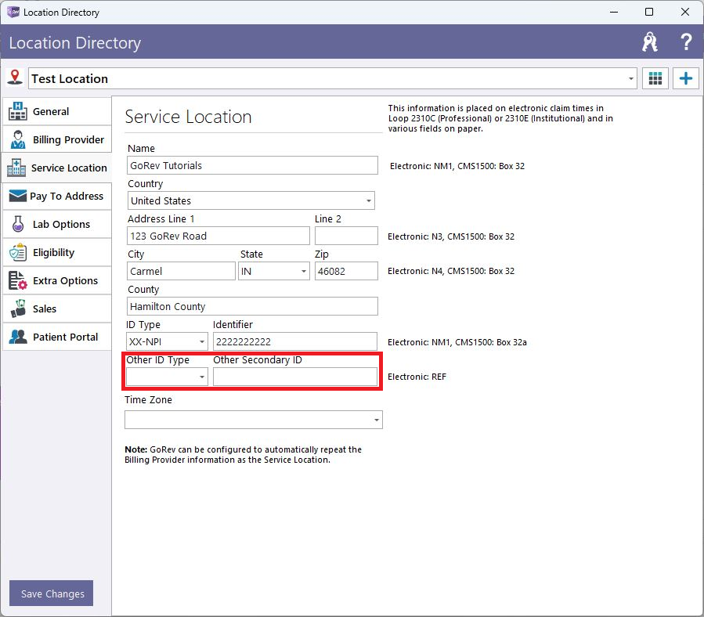Click the Name field with GoRev Tutorials
The height and width of the screenshot is (617, 704).
click(252, 165)
